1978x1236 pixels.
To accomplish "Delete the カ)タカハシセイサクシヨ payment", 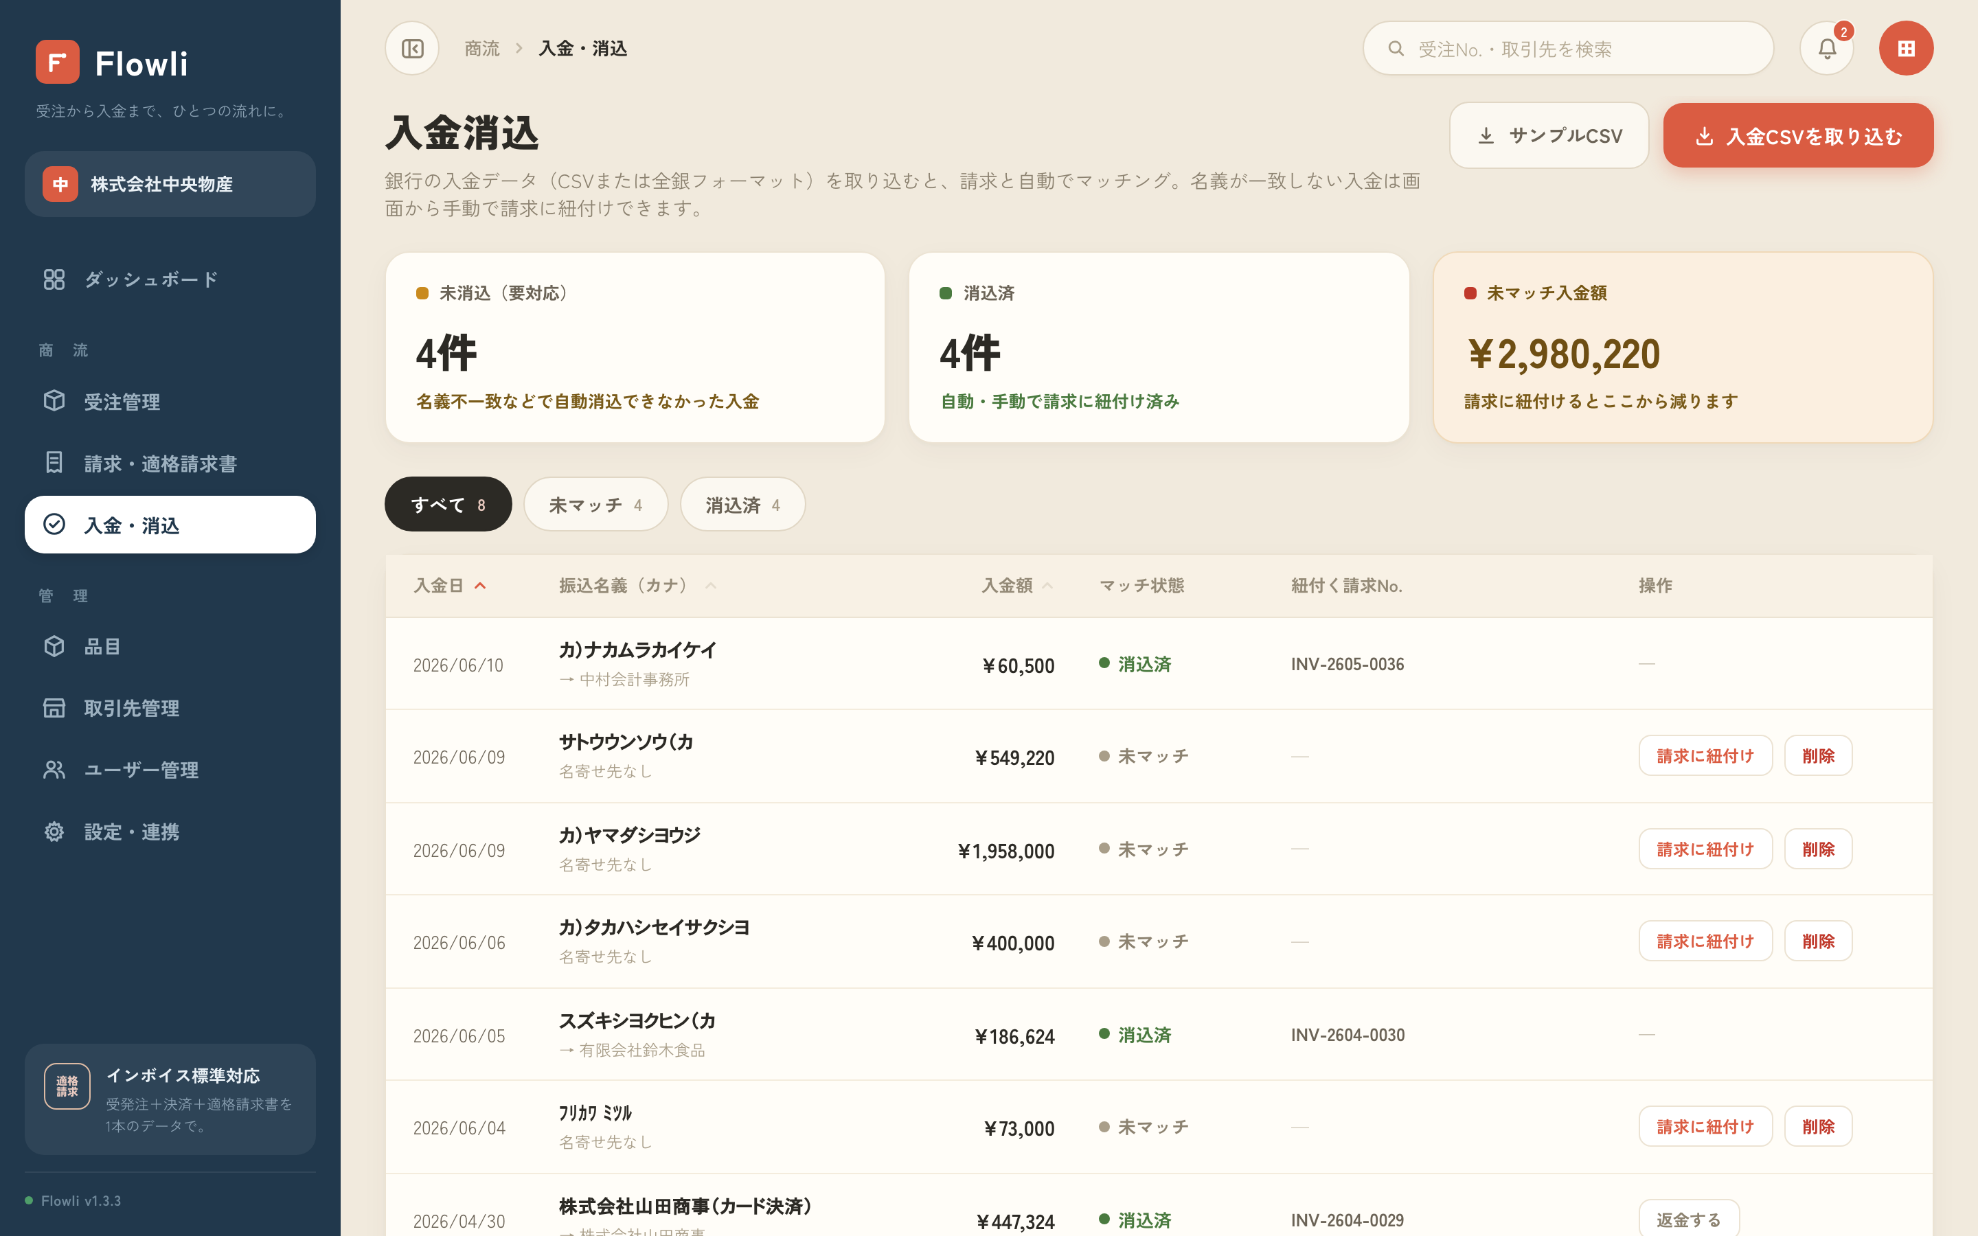I will (x=1818, y=941).
